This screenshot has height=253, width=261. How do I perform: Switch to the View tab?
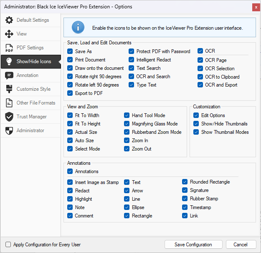coord(30,34)
